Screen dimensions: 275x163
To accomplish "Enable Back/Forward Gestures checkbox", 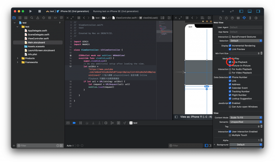I will [230, 37].
